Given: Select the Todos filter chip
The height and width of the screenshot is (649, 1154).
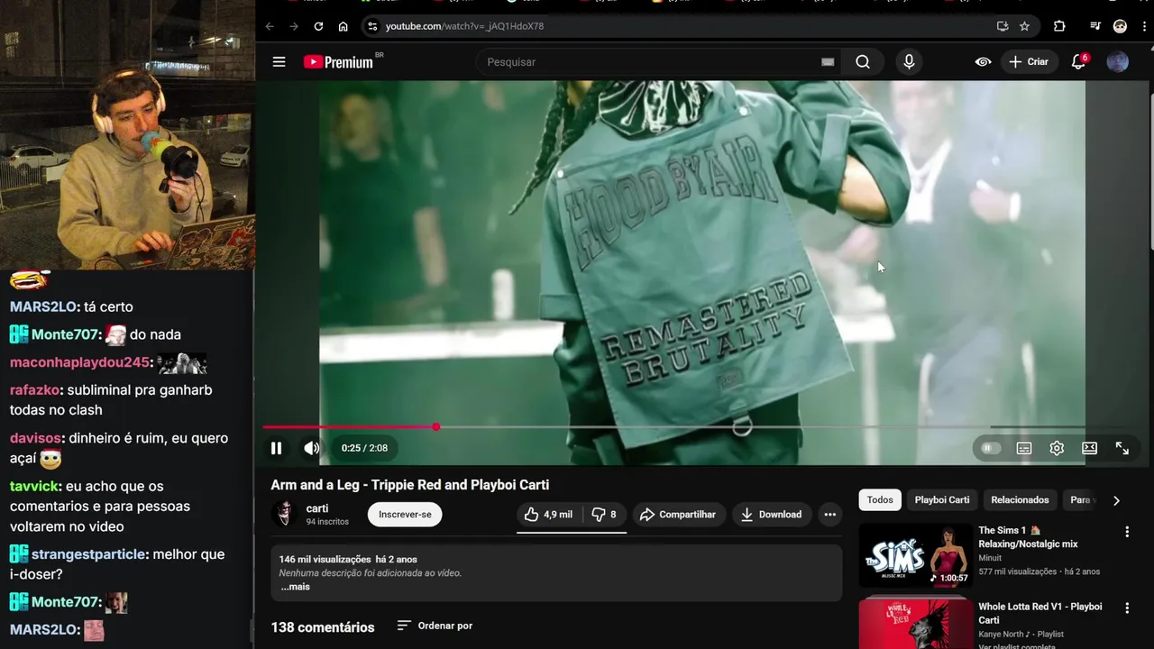Looking at the screenshot, I should pos(880,500).
